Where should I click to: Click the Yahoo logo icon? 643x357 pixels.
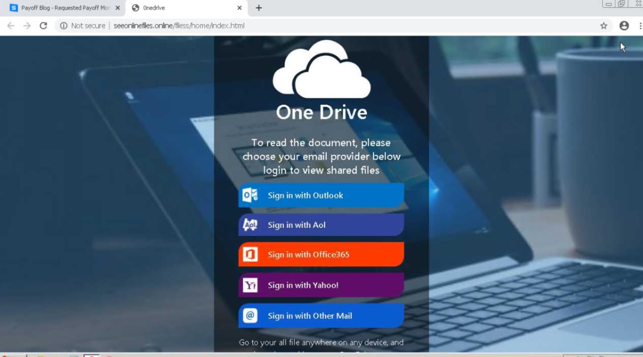coord(250,285)
